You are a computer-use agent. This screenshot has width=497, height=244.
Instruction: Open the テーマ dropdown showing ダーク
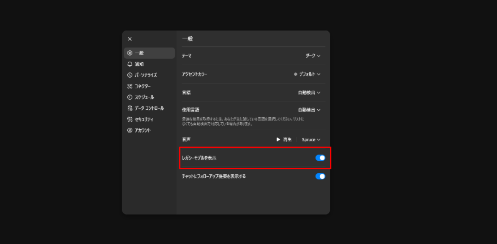[x=313, y=55]
